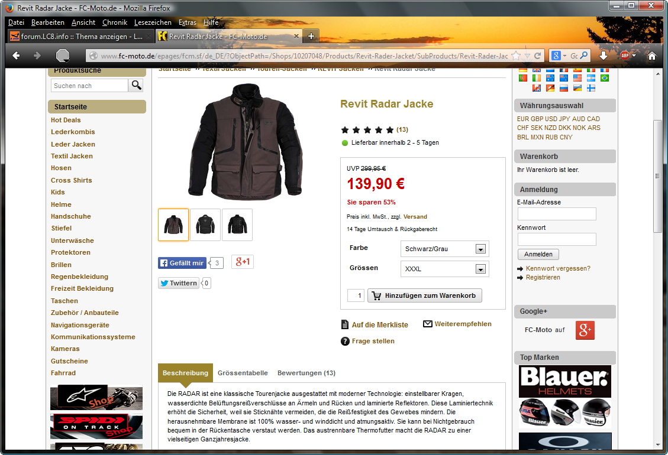Open the Adblock Plus dropdown arrow
Viewport: 668px width, 455px height.
tap(634, 56)
